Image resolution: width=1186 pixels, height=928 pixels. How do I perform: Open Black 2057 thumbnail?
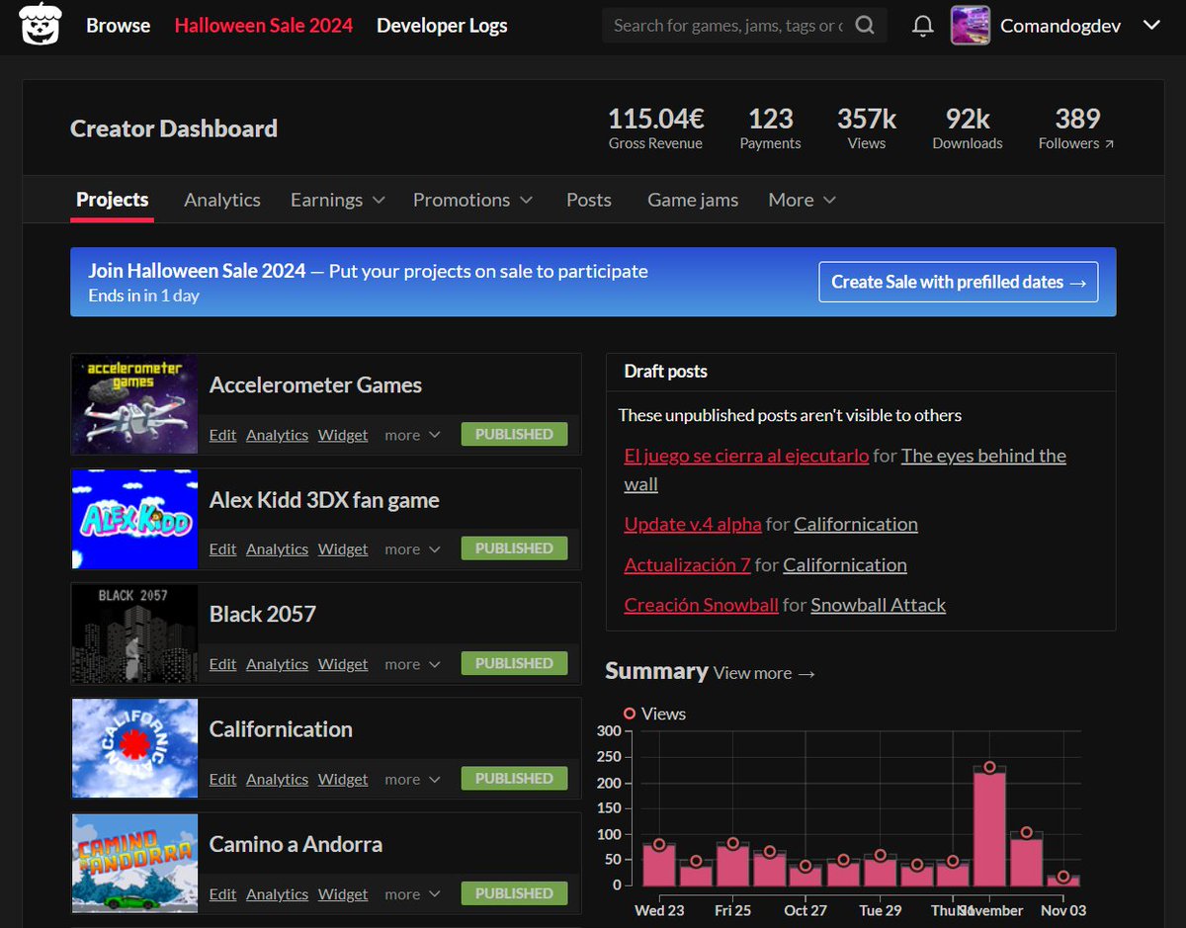(x=135, y=633)
